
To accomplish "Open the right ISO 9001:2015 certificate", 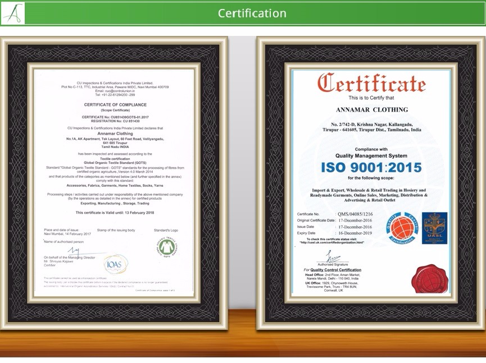I will [x=371, y=182].
